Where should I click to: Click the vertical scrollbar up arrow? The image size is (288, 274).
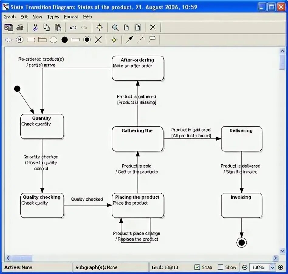coord(282,51)
